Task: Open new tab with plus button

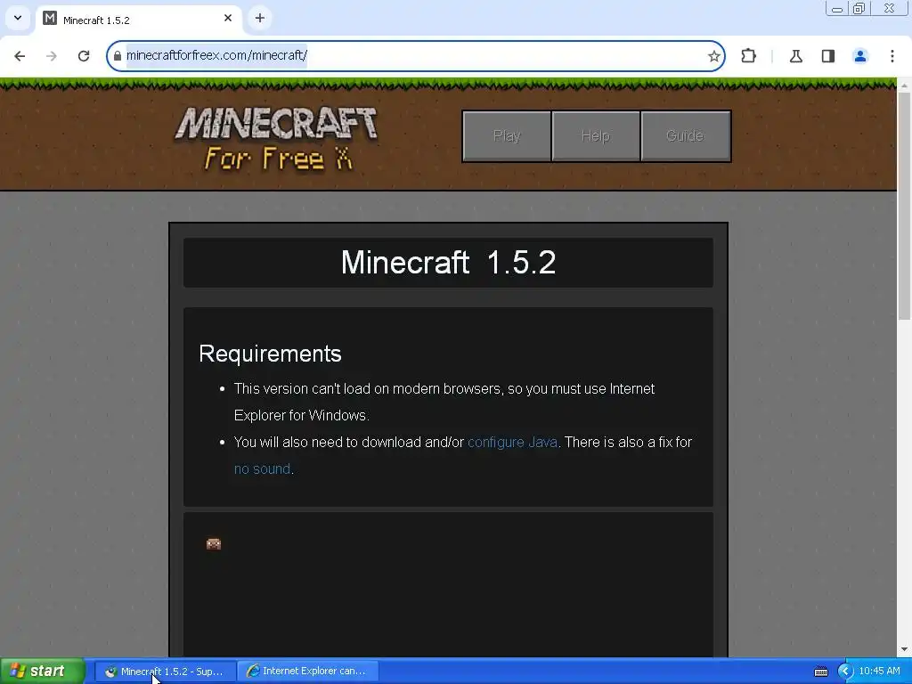Action: (260, 18)
